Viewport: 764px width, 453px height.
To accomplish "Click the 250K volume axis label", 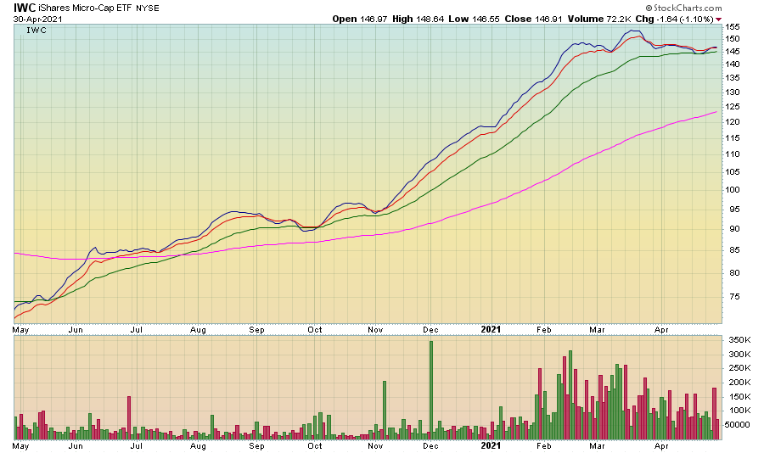I will [739, 369].
